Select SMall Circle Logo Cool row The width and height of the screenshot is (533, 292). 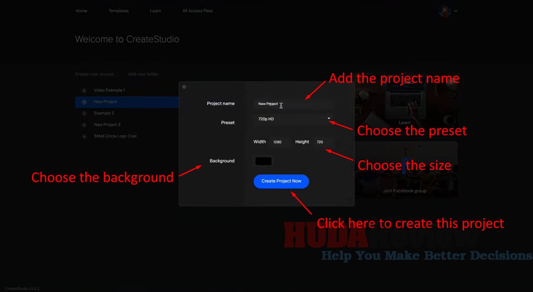[x=127, y=136]
